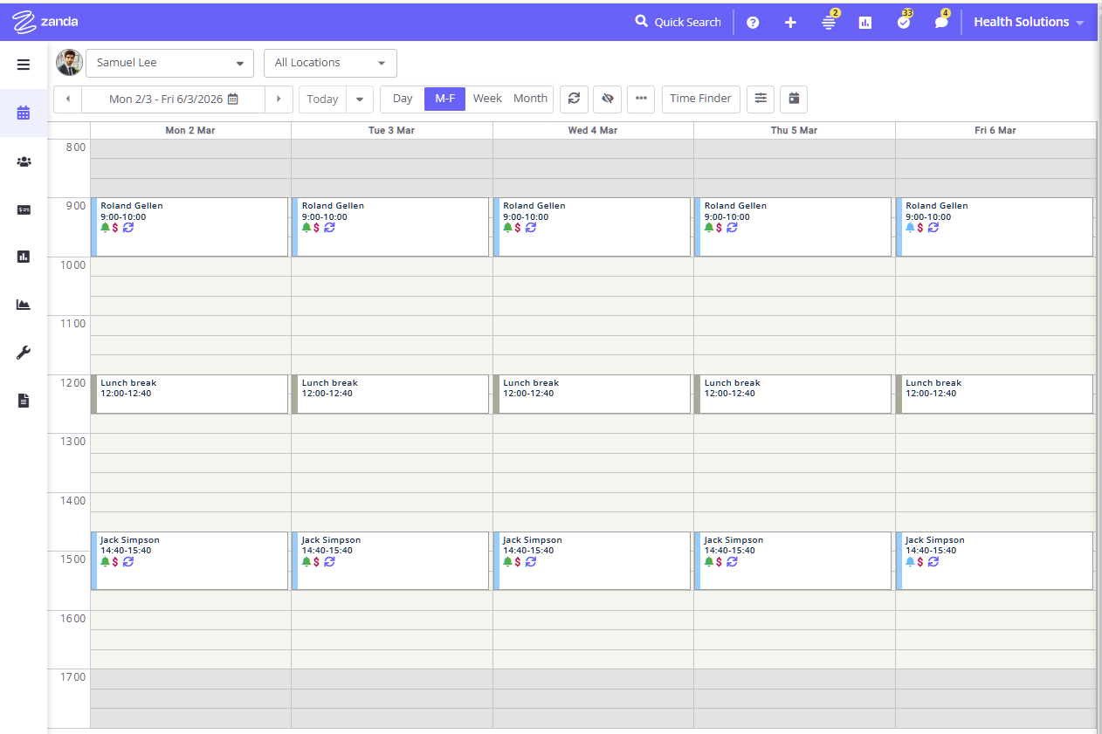
Task: Switch calendar to Month view
Action: [x=530, y=99]
